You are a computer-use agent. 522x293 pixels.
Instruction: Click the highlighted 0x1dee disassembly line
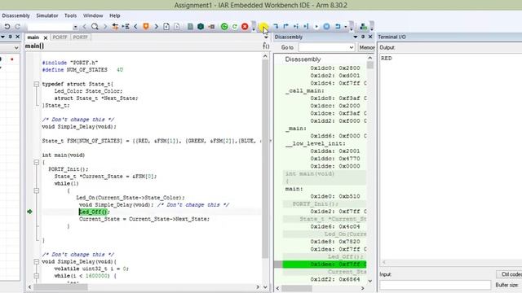point(325,265)
